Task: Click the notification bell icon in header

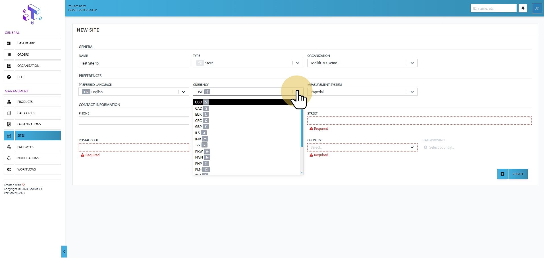Action: point(523,8)
